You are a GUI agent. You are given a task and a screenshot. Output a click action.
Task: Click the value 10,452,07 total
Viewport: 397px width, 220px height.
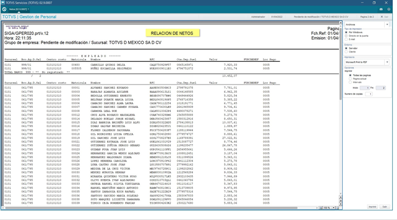click(230, 76)
